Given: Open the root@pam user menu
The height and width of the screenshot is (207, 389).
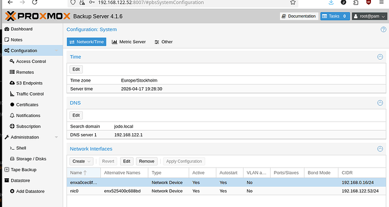Looking at the screenshot, I should tap(369, 16).
